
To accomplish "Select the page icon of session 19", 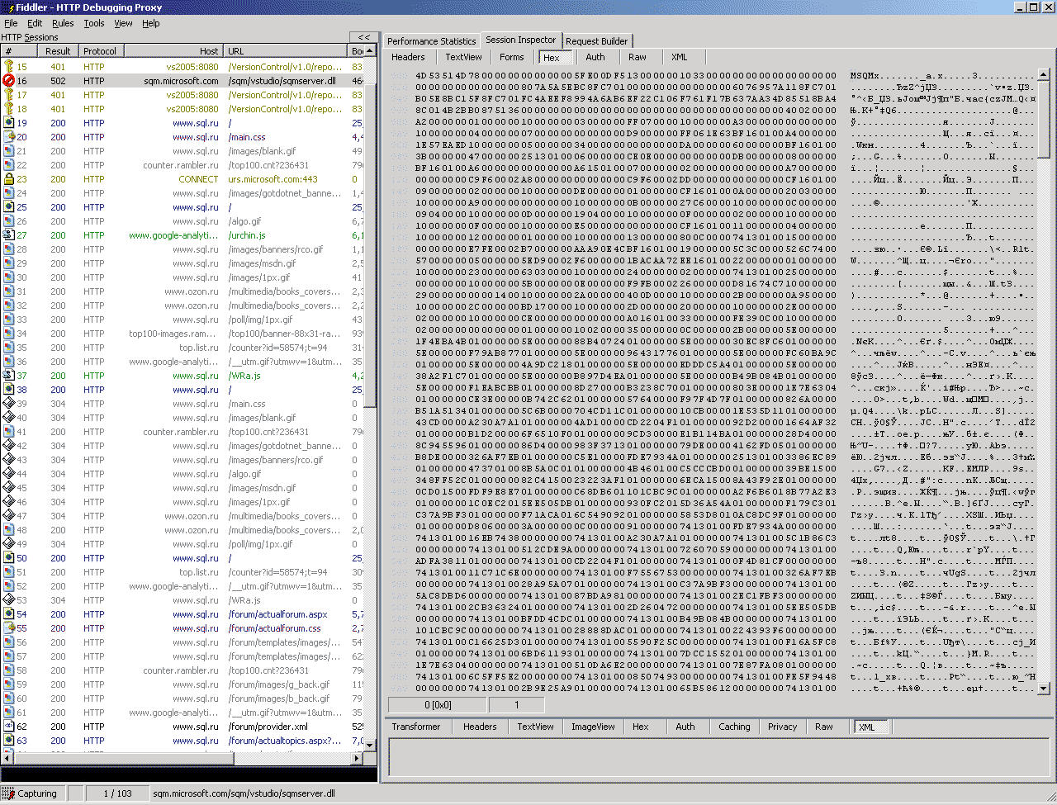I will point(9,123).
